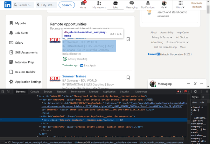Open the Me profile menu
The height and width of the screenshot is (144, 210).
(x=164, y=5)
